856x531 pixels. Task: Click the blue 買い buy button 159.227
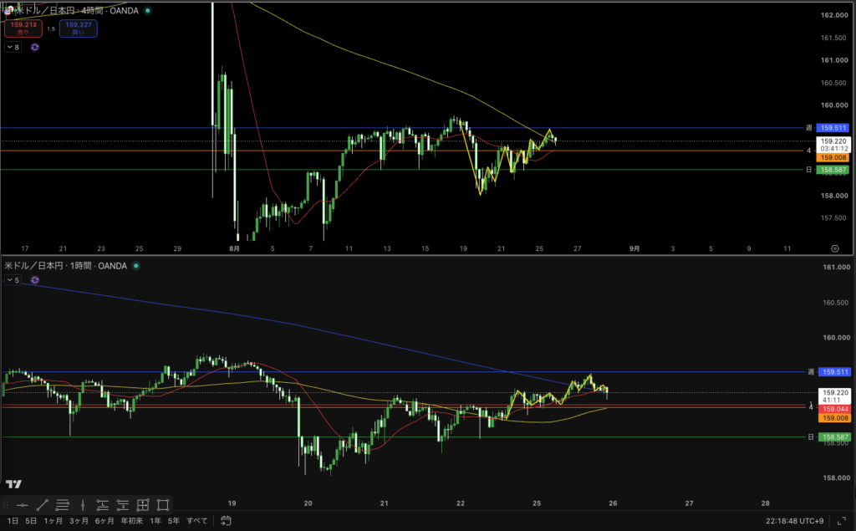[79, 28]
